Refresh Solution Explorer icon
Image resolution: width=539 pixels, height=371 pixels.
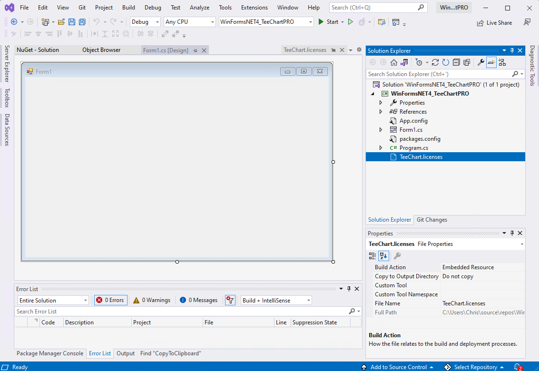pyautogui.click(x=445, y=62)
